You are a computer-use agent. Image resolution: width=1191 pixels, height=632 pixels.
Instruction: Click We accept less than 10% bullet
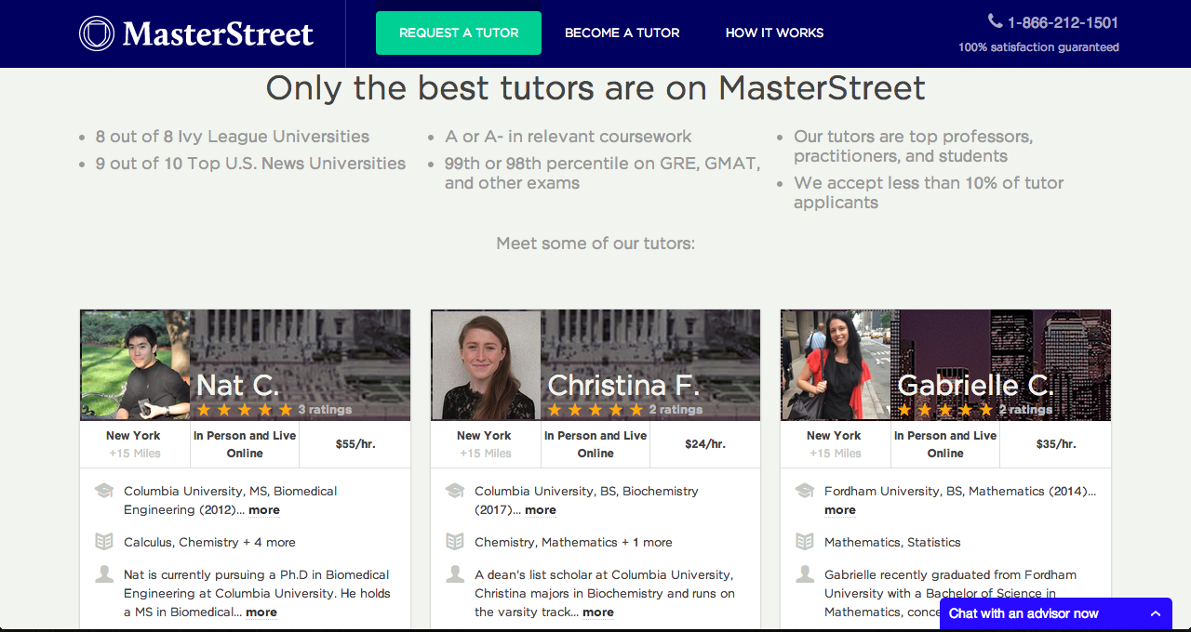click(x=929, y=192)
